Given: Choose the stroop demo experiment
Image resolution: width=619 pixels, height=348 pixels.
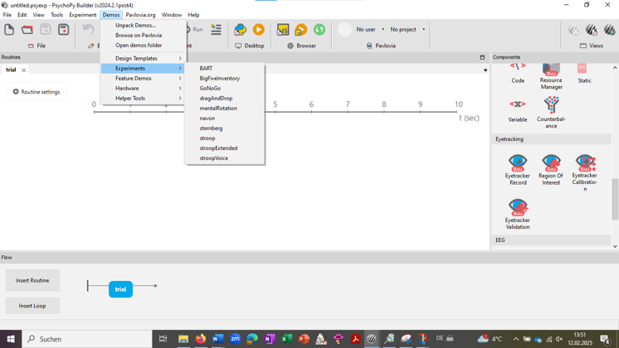Looking at the screenshot, I should point(207,138).
